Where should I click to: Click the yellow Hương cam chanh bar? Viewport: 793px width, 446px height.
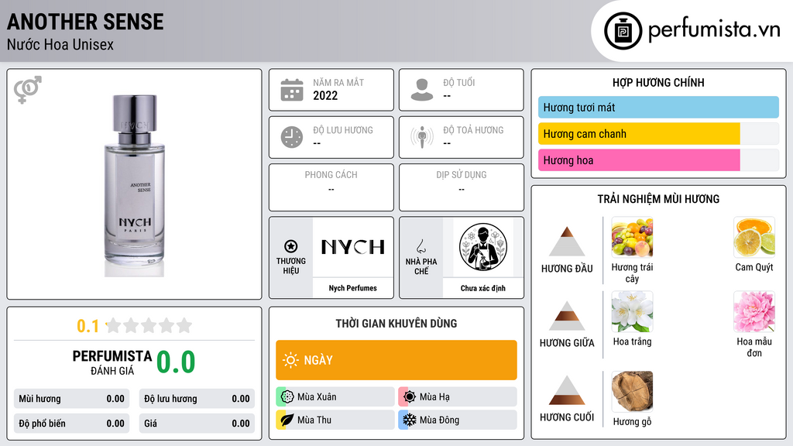[x=639, y=134]
